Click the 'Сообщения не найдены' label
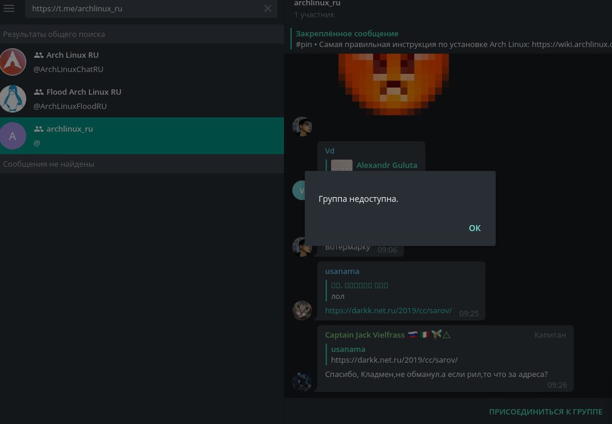 (48, 164)
